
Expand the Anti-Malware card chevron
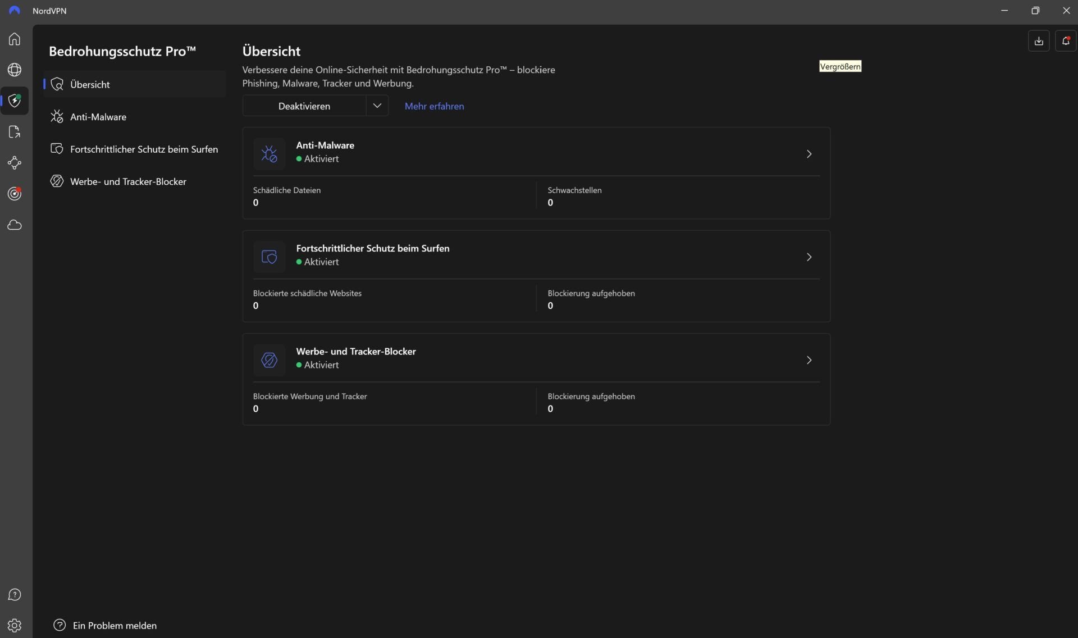pos(809,154)
